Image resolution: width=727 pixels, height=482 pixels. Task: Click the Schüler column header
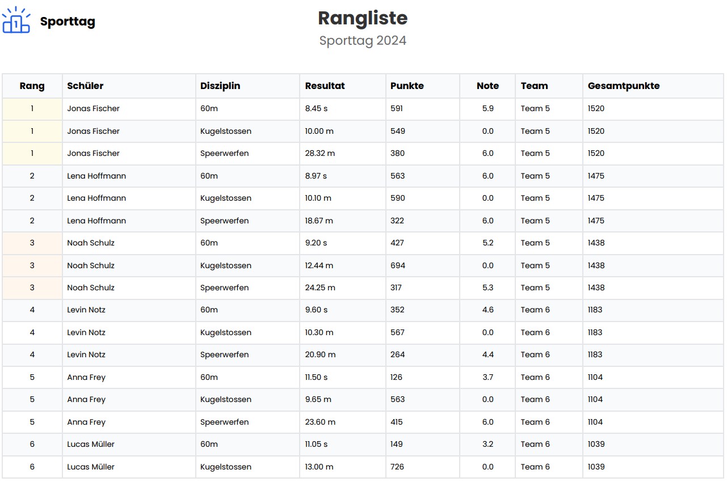point(85,86)
